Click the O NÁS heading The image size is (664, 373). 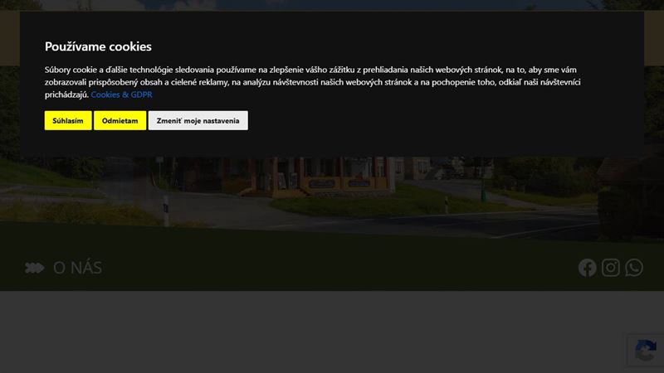tap(77, 268)
